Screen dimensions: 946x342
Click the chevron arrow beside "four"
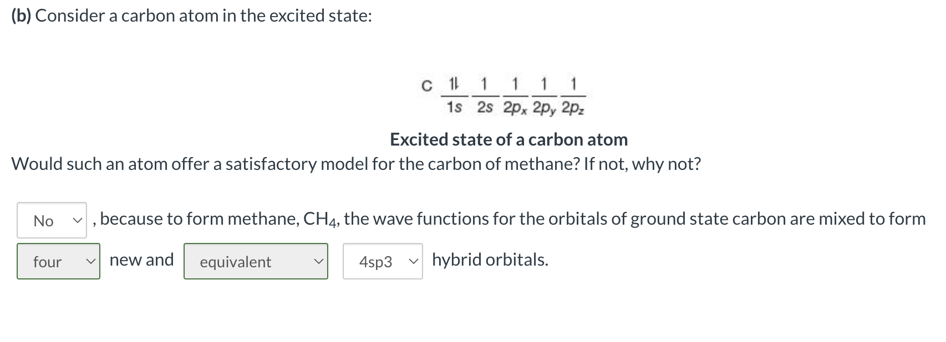click(91, 261)
